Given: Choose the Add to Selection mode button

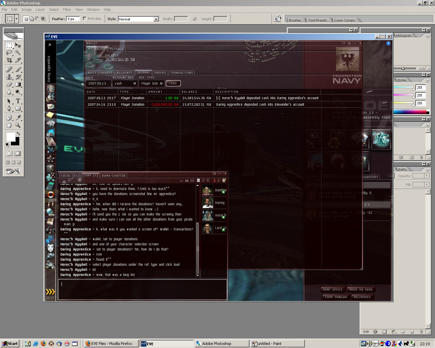Looking at the screenshot, I should click(x=32, y=19).
